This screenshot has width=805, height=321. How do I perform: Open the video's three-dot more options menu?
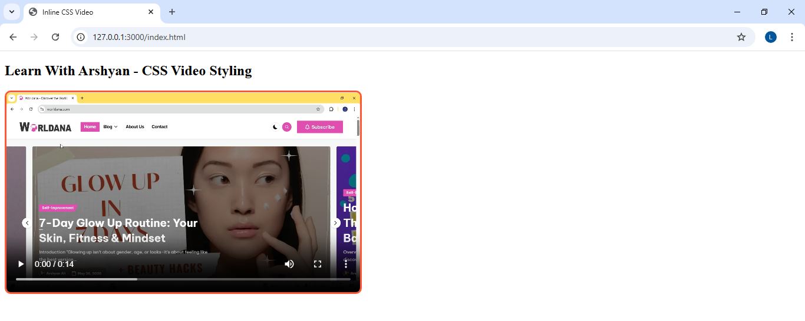346,264
